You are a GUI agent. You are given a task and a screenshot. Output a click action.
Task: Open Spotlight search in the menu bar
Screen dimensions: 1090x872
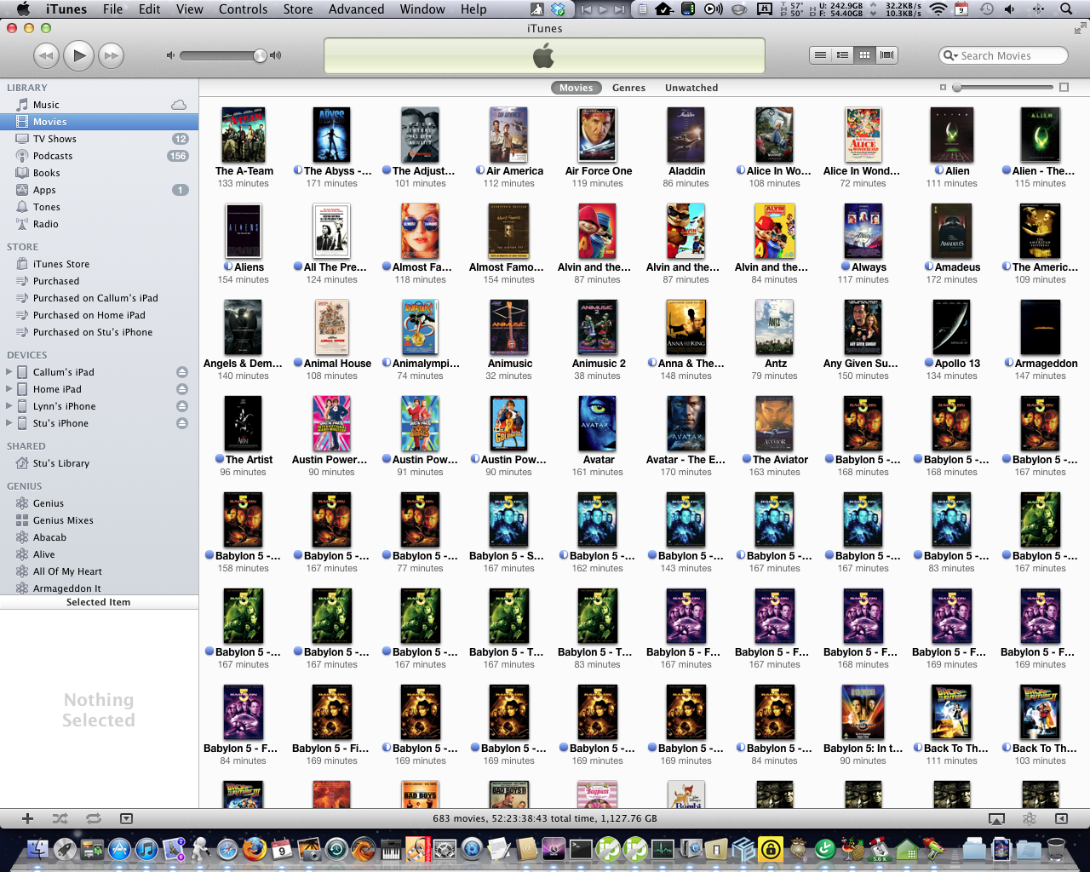1066,9
